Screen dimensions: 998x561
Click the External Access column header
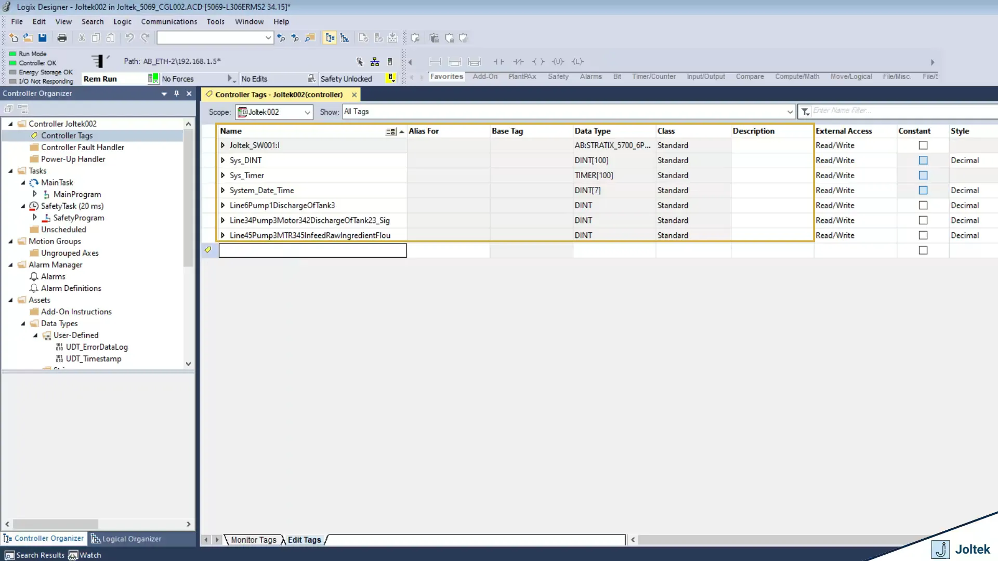point(855,131)
